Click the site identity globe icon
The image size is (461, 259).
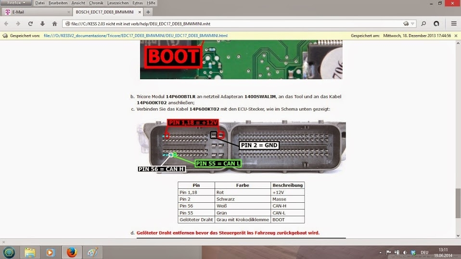coord(68,24)
